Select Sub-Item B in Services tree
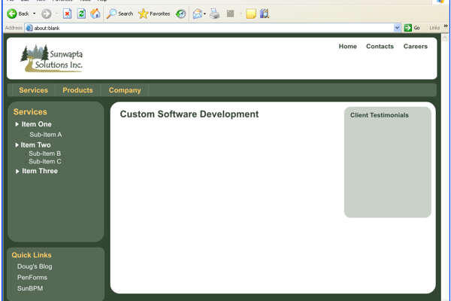Viewport: 451px width, 301px height. [44, 154]
